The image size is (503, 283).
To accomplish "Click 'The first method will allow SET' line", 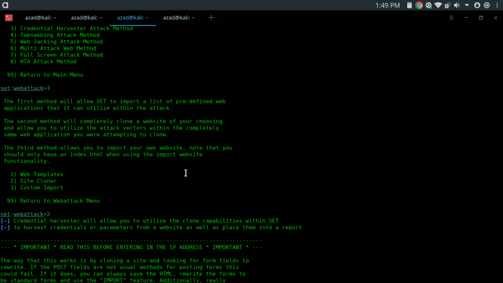I will tap(115, 102).
